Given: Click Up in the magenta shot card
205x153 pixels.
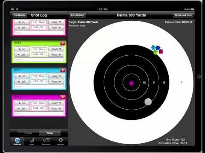Looking at the screenshot, I should (22, 103).
